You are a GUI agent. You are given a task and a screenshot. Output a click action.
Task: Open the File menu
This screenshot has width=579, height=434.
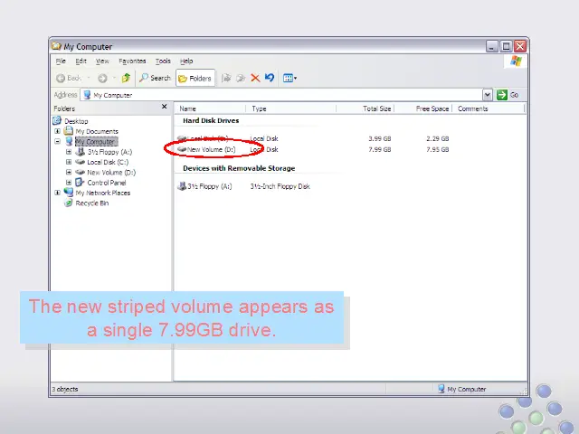point(61,61)
